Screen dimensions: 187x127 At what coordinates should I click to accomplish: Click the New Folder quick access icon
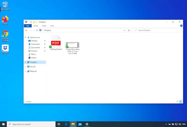pyautogui.click(x=34, y=22)
